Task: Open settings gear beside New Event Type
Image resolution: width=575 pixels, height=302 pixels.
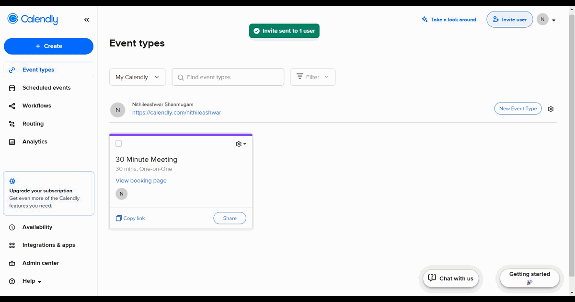Action: coord(551,109)
